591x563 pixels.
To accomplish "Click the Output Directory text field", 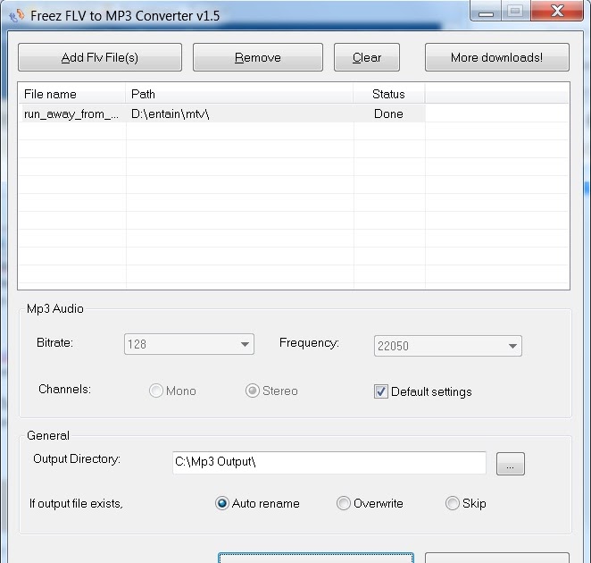I will coord(329,462).
